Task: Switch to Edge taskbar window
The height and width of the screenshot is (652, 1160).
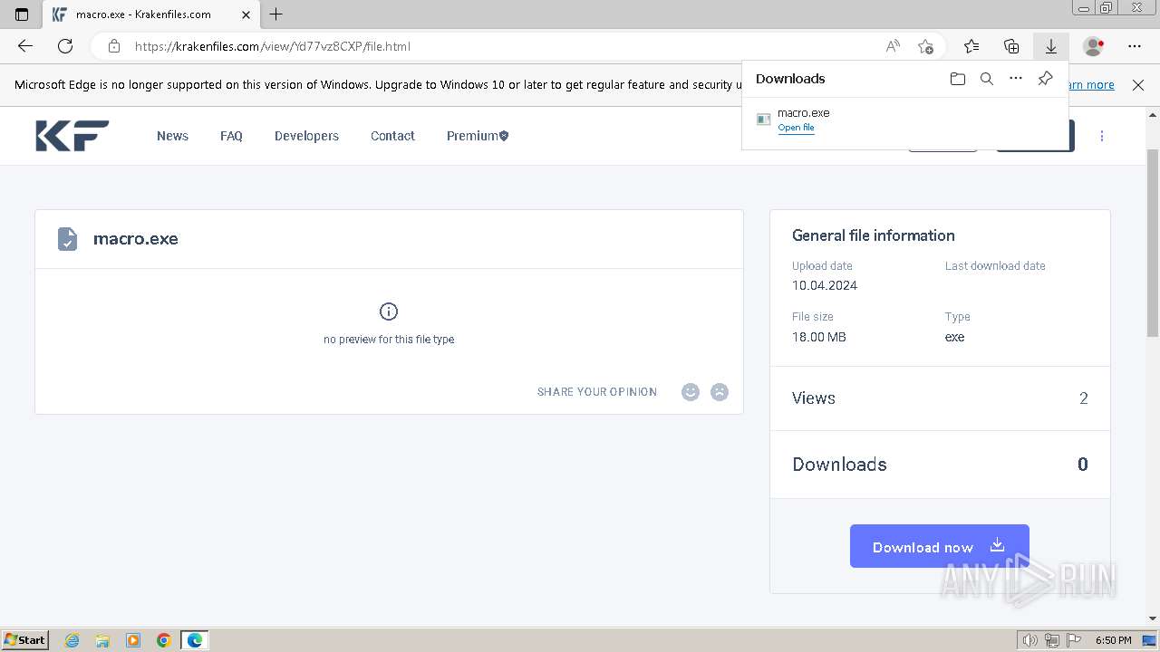Action: pos(195,640)
